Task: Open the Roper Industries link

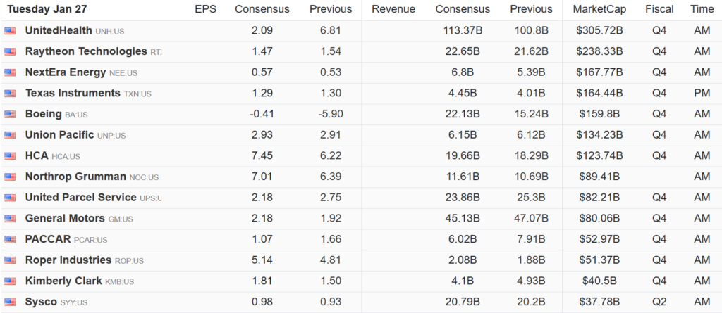Action: (x=68, y=260)
